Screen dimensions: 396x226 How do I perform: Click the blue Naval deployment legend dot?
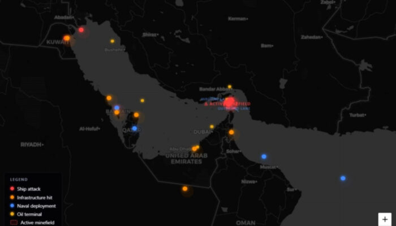coord(12,206)
